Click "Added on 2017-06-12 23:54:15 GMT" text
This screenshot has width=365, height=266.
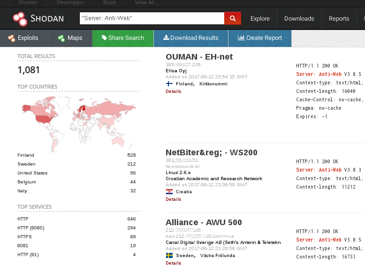point(206,77)
